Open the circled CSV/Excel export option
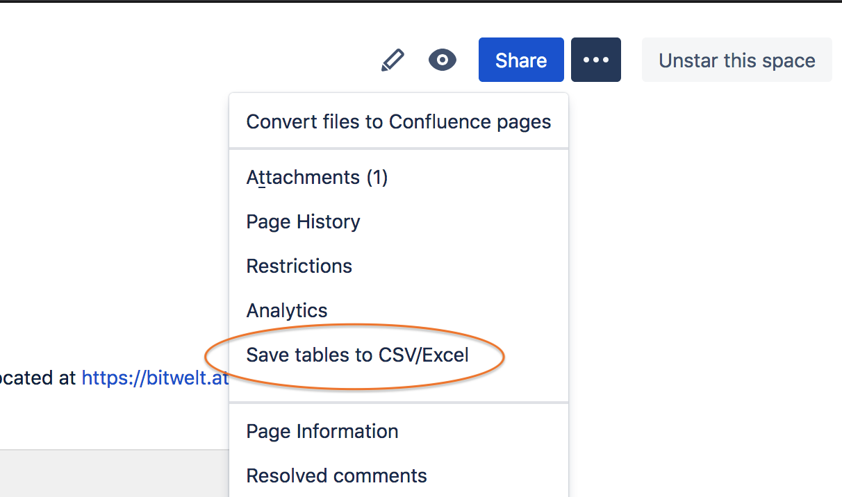Image resolution: width=842 pixels, height=497 pixels. 357,355
